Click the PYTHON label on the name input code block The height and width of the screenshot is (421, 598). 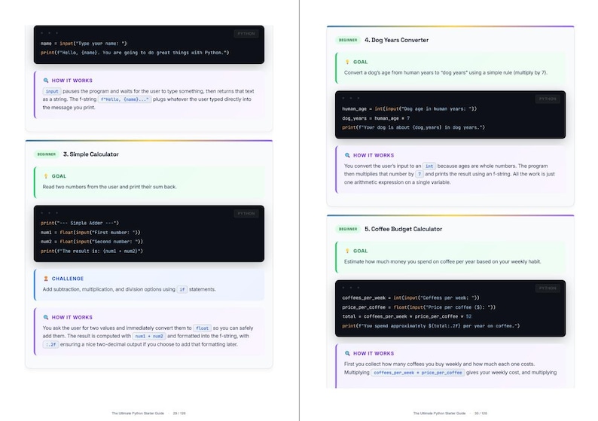coord(246,34)
